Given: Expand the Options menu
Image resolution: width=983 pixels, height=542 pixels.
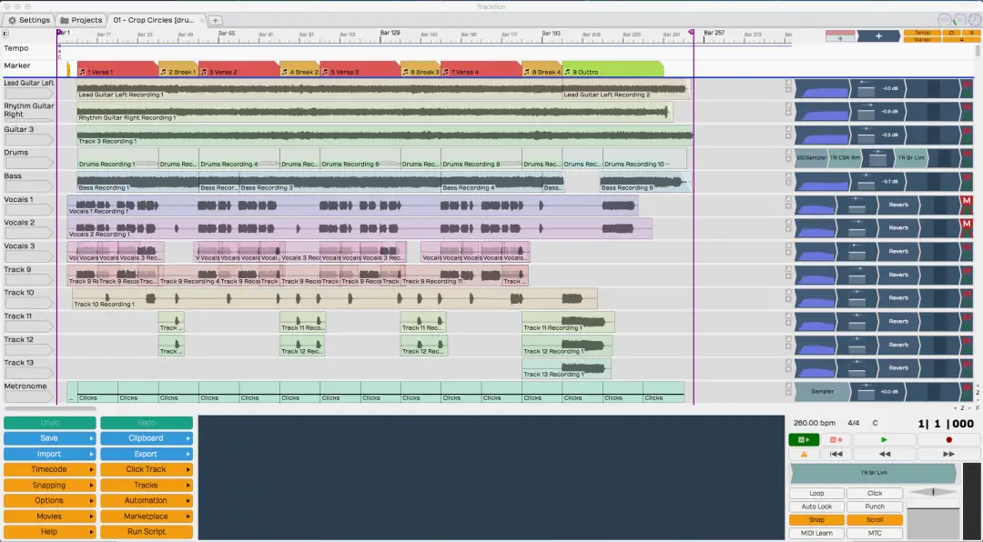Looking at the screenshot, I should point(50,500).
